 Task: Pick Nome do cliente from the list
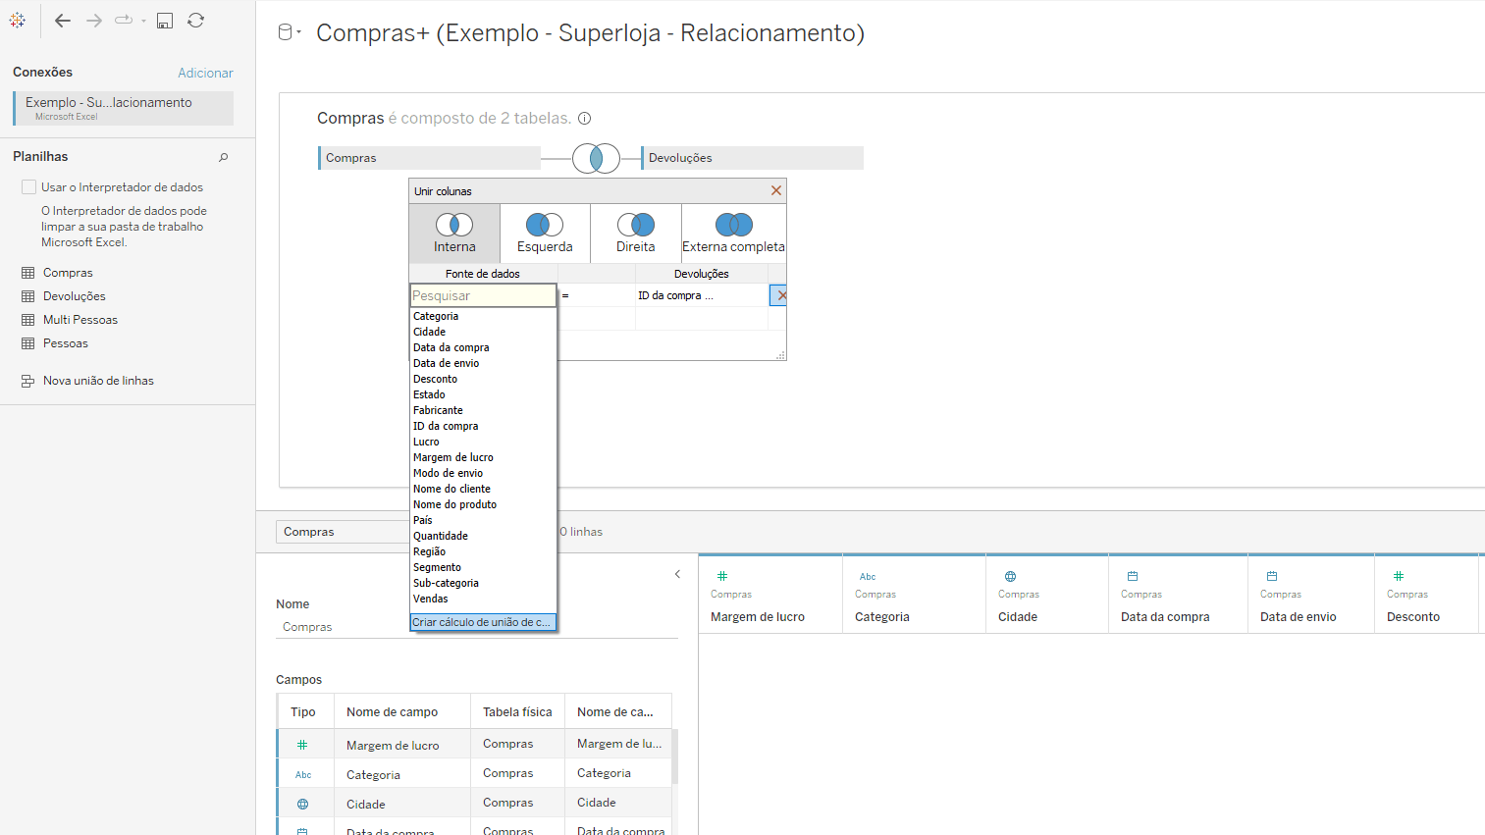pyautogui.click(x=451, y=489)
